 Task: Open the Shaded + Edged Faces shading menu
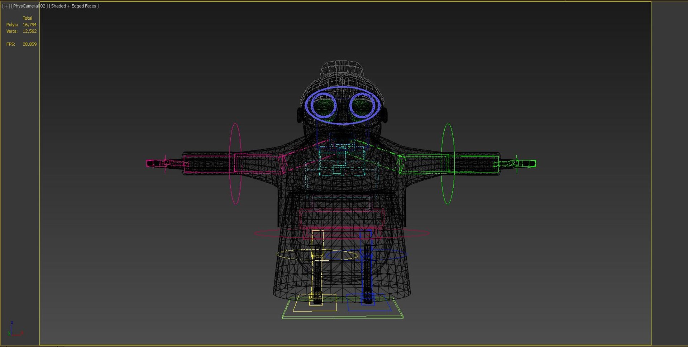(x=74, y=6)
